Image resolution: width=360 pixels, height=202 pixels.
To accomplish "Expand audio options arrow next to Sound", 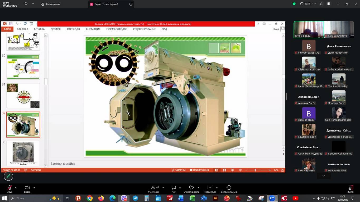I will click(16, 188).
